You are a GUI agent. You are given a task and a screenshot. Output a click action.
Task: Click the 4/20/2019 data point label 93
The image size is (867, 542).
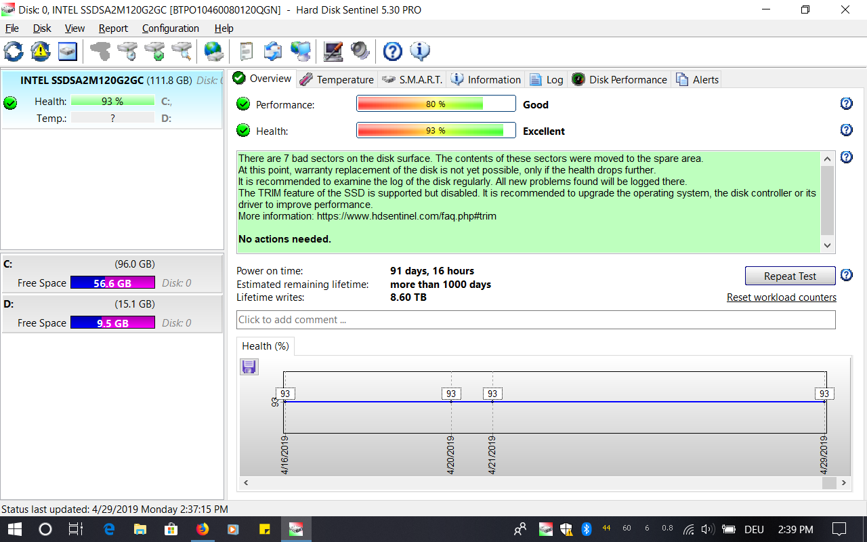click(x=451, y=394)
